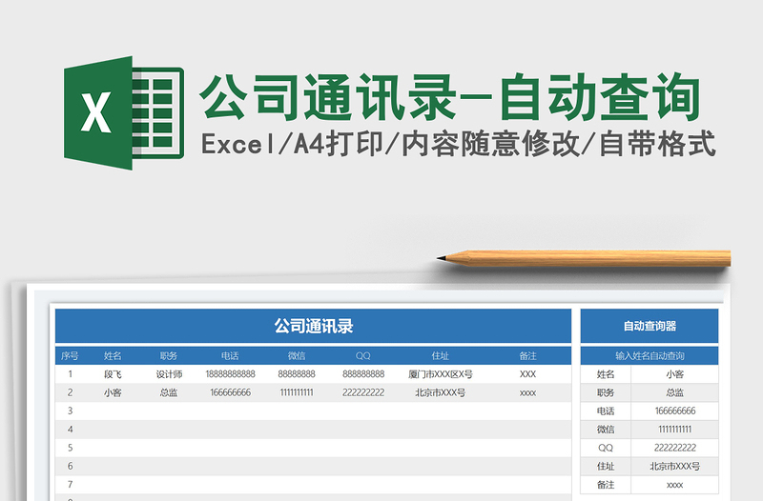Click 1111111111 in contacts table row 2
This screenshot has width=763, height=501.
pos(297,392)
